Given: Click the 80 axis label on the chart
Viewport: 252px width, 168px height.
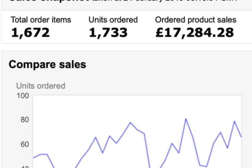Looking at the screenshot, I should point(25,120).
